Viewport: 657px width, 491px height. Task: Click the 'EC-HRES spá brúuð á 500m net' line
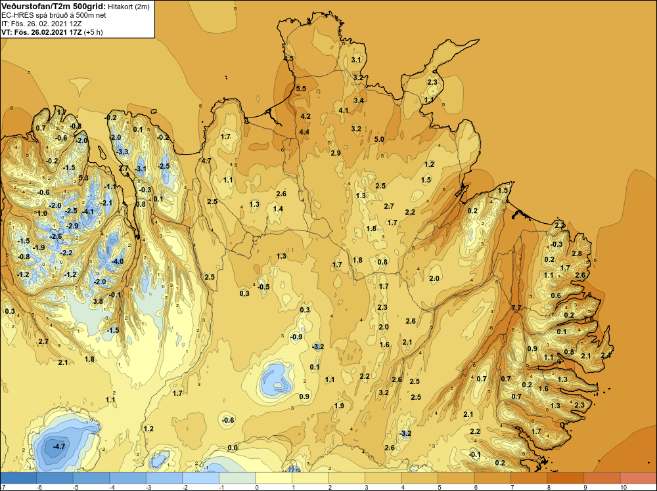point(54,15)
